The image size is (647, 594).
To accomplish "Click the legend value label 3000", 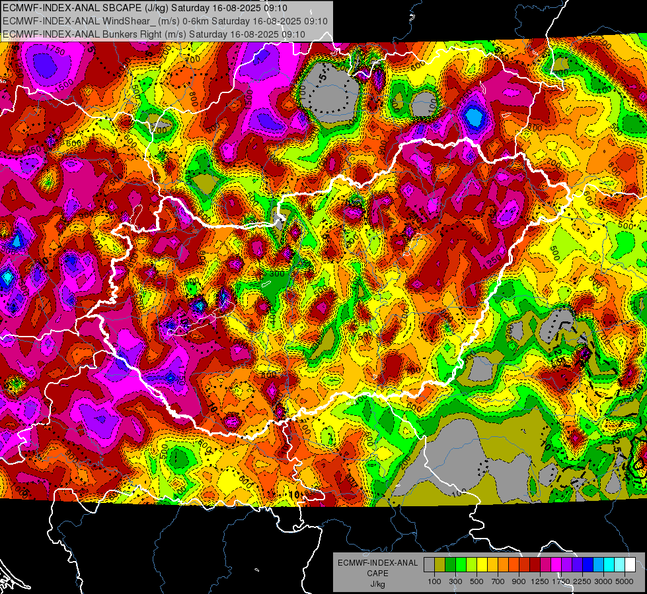I will click(x=603, y=581).
